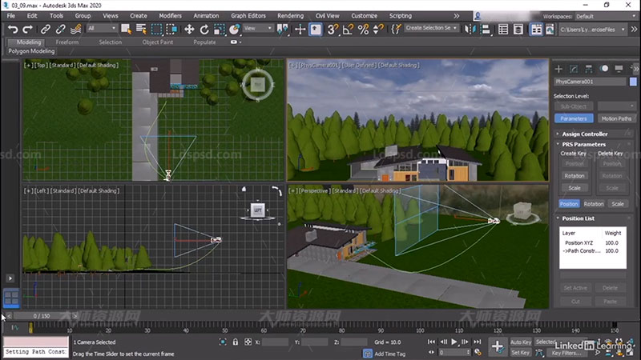Viewport: 641px width, 360px height.
Task: Open the Rendering menu
Action: [290, 16]
